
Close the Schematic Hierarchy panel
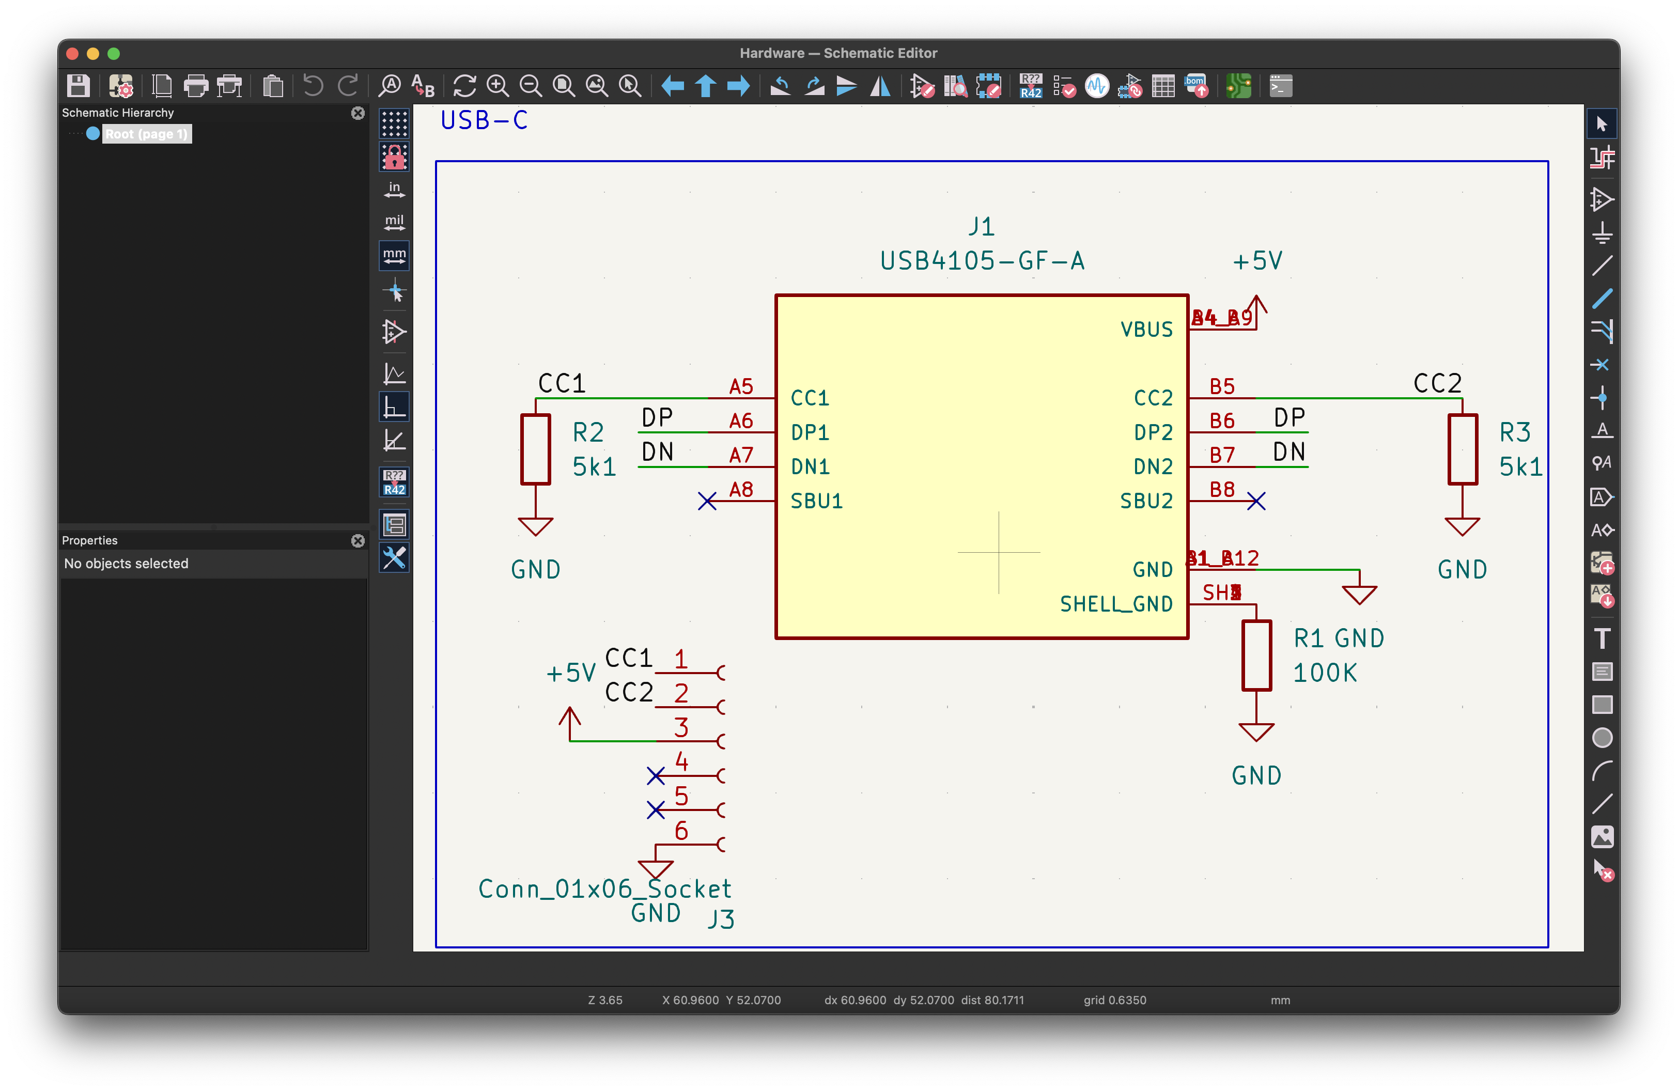click(358, 113)
